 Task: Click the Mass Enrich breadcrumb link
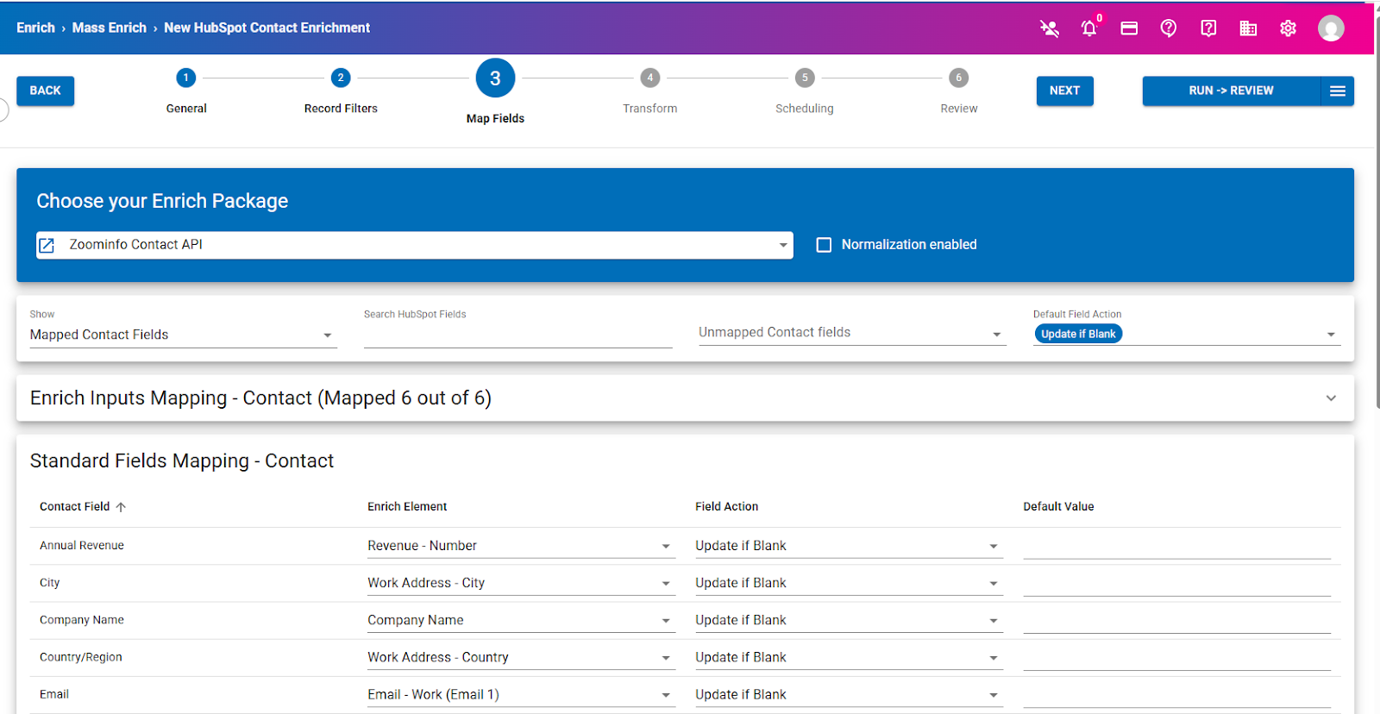pyautogui.click(x=110, y=28)
